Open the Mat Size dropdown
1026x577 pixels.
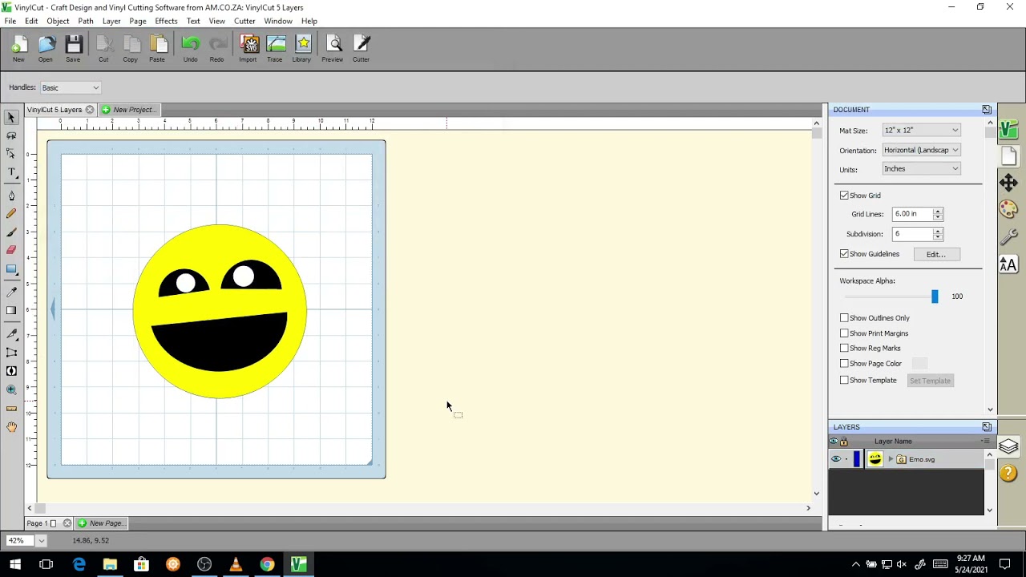click(921, 130)
